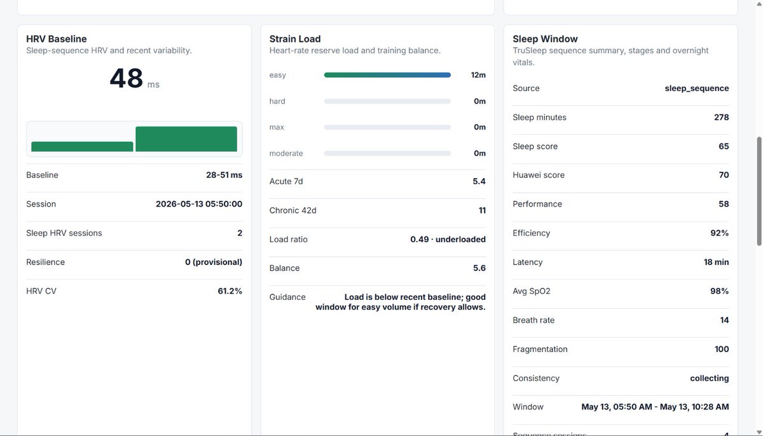Click the shorter left HRV bar
The width and height of the screenshot is (763, 436).
[82, 146]
